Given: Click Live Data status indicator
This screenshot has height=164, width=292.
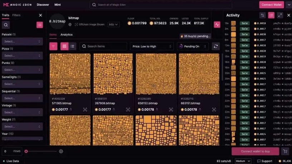Looking at the screenshot, I should [11, 161].
